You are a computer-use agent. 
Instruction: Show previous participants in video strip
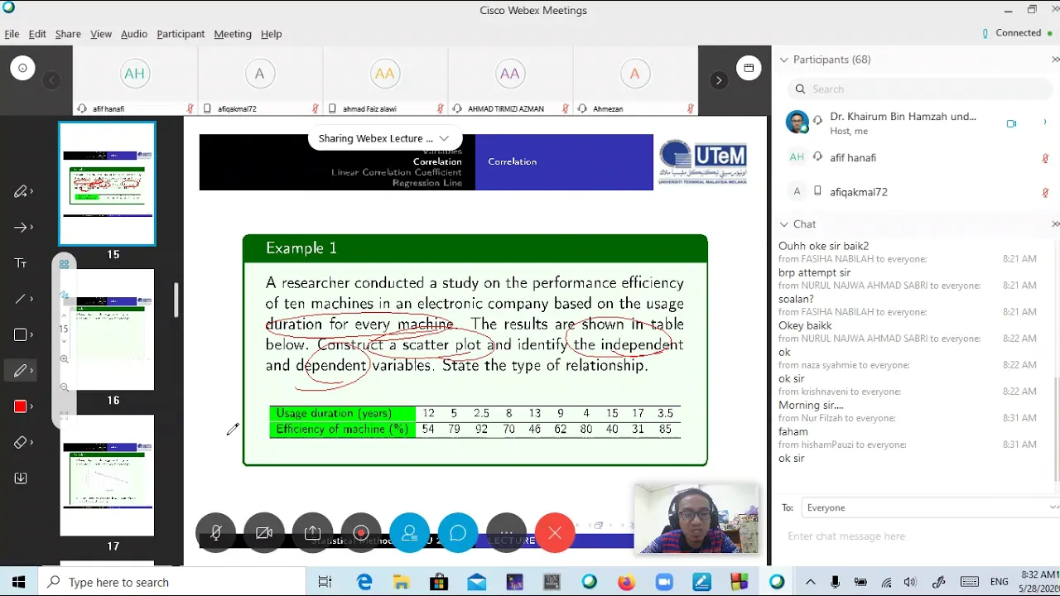click(51, 80)
